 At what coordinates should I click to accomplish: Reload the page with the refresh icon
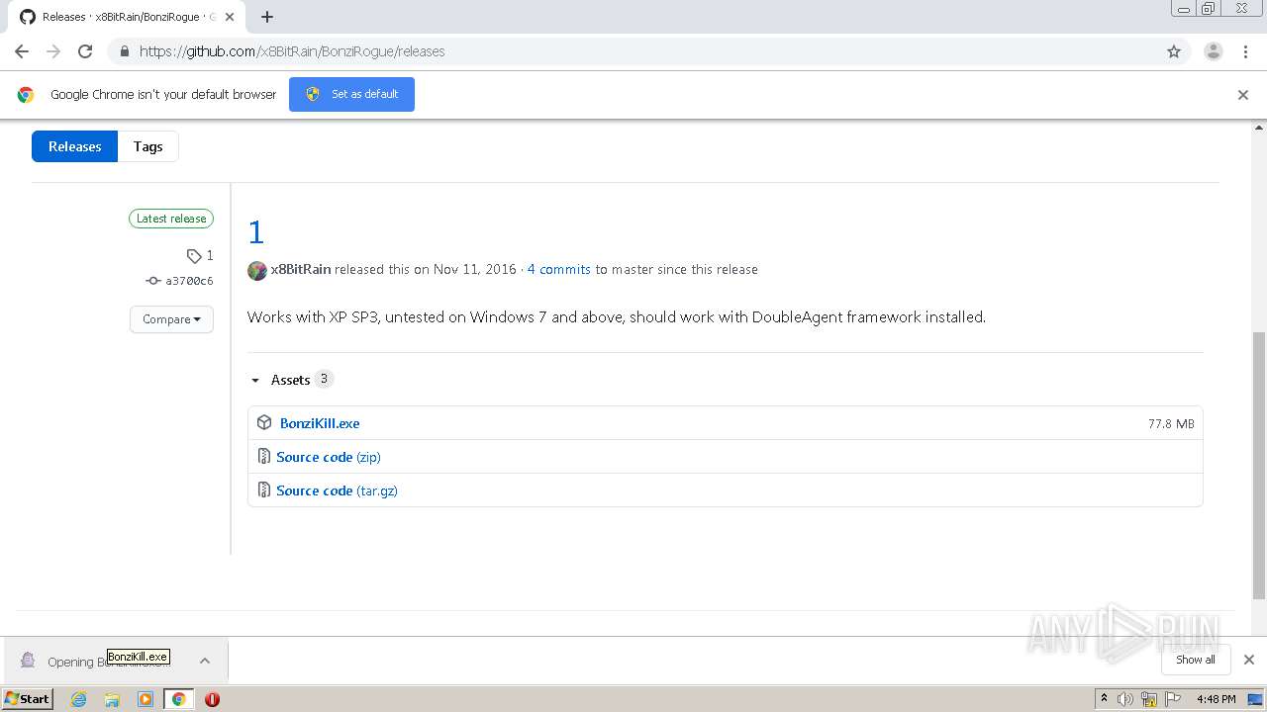(x=85, y=51)
